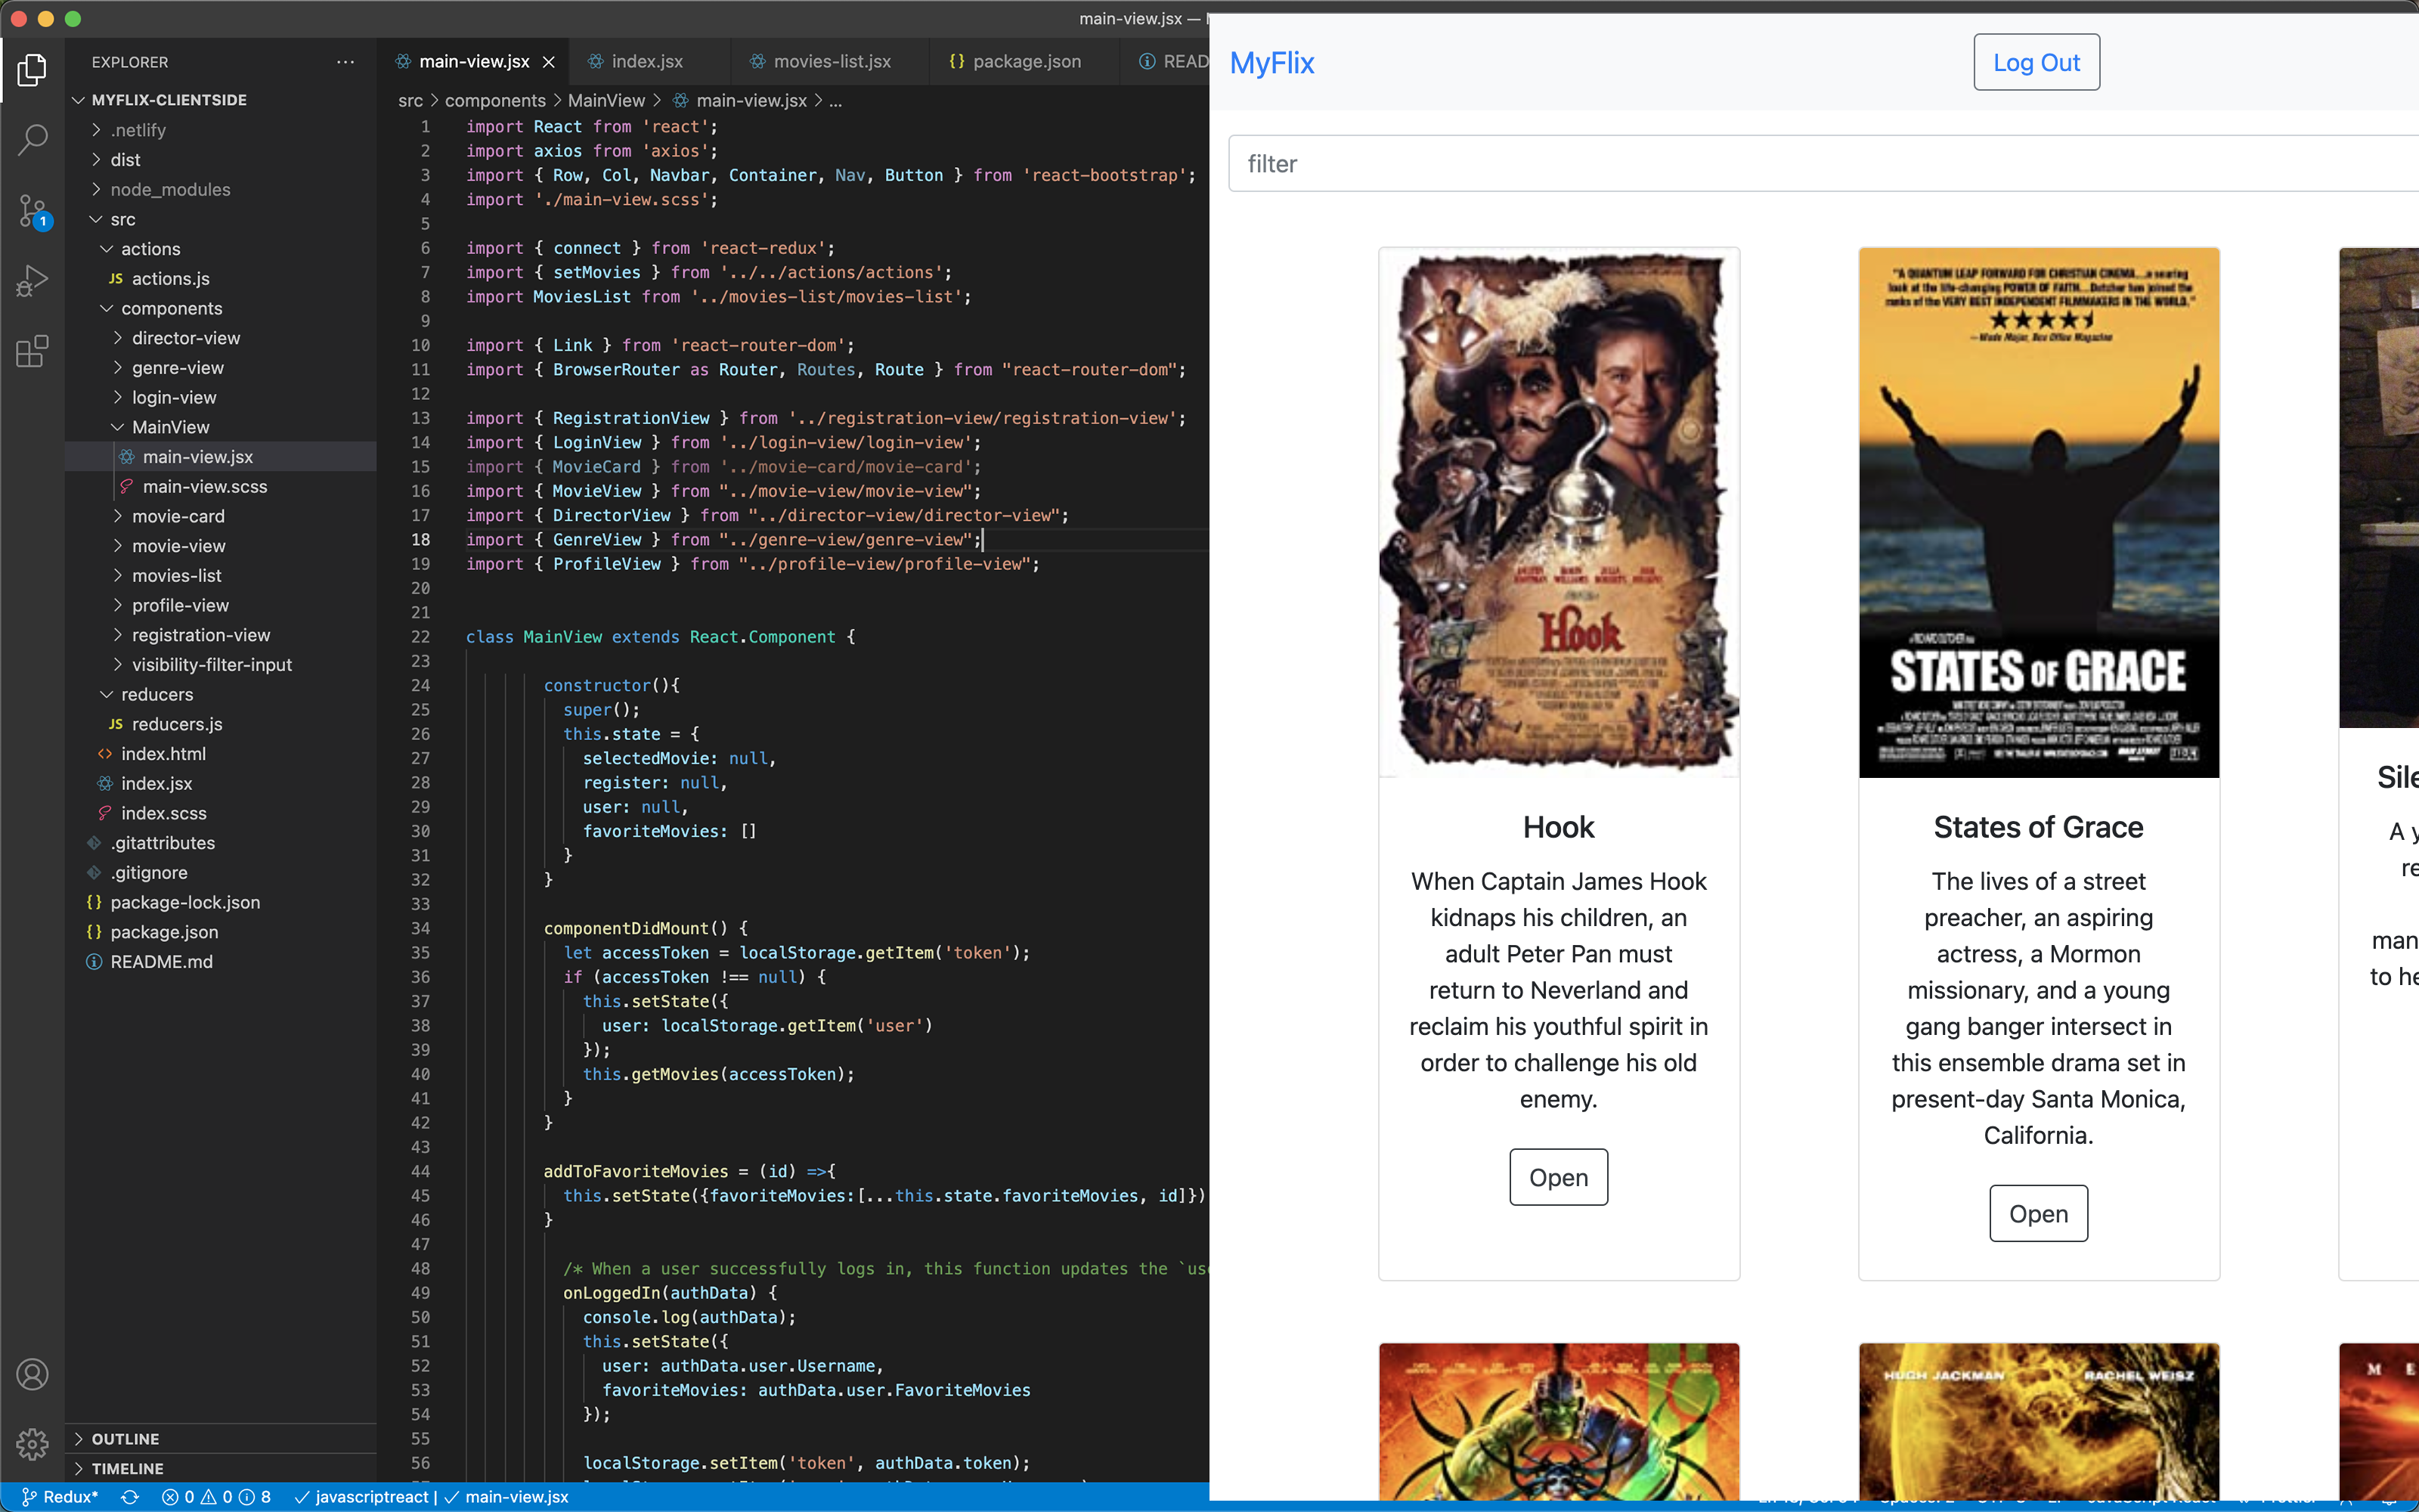The width and height of the screenshot is (2419, 1512).
Task: Click the React icon of main-view.jsx in explorer
Action: (127, 457)
